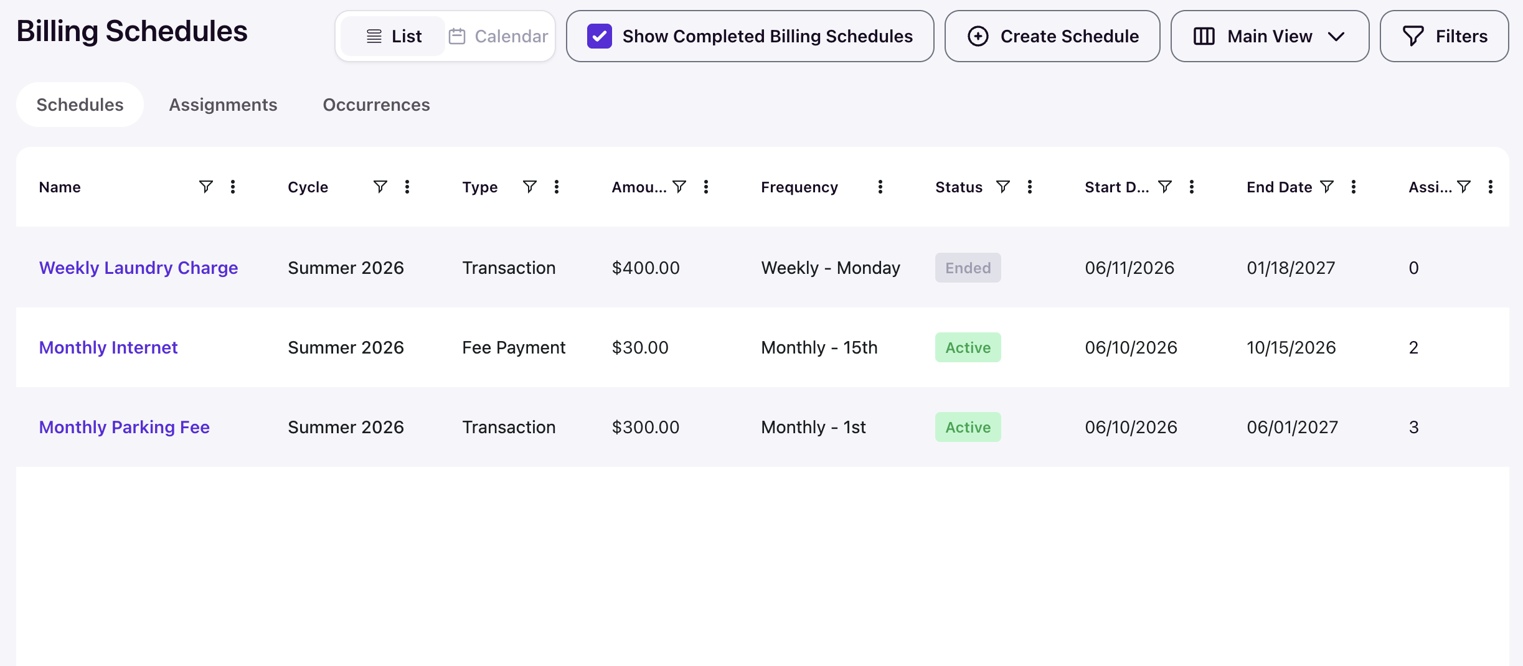Open Weekly Laundry Charge schedule

click(x=138, y=268)
